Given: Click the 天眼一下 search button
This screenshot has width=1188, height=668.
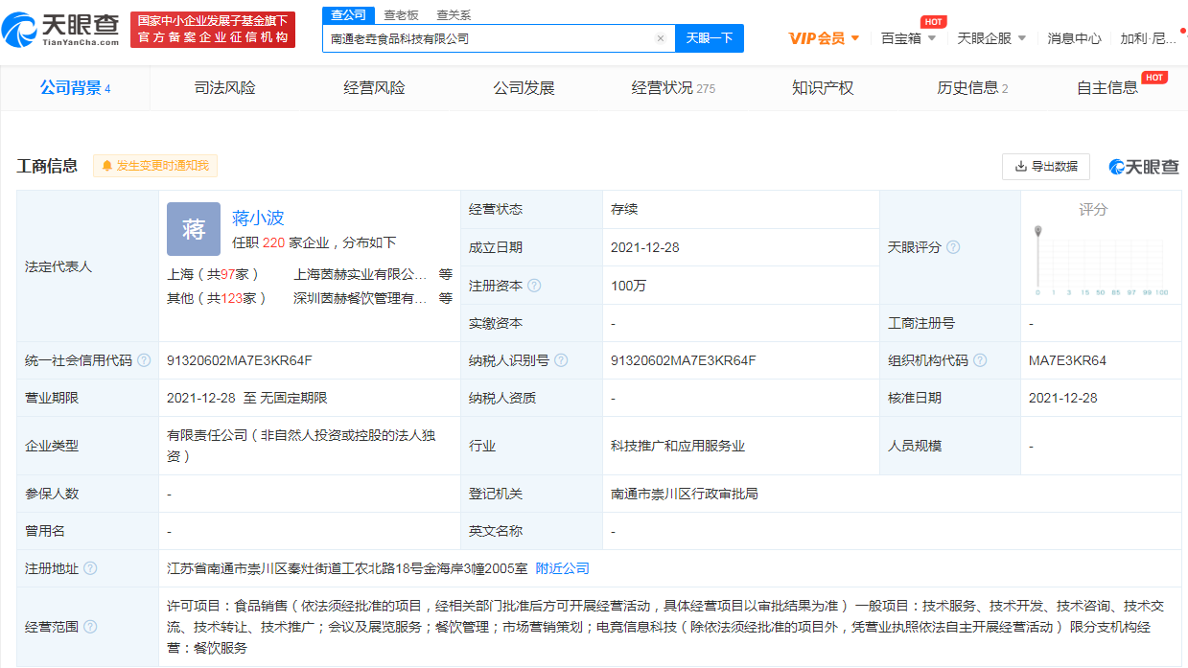Looking at the screenshot, I should tap(710, 38).
